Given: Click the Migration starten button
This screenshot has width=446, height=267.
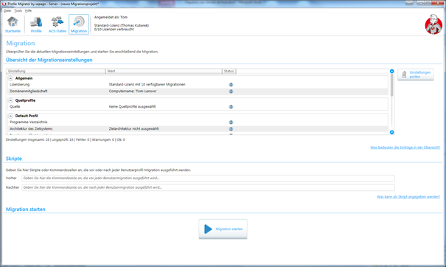Looking at the screenshot, I should tap(223, 229).
